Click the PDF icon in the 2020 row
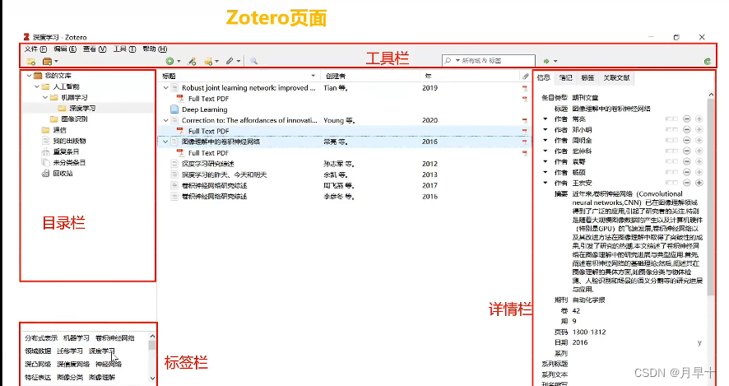Image resolution: width=729 pixels, height=386 pixels. pos(525,120)
